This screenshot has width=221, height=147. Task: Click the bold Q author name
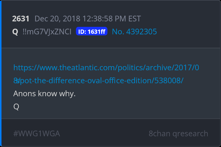pos(15,32)
